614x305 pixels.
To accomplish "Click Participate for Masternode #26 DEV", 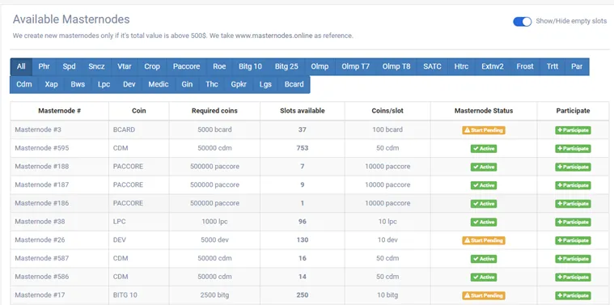I will (573, 240).
